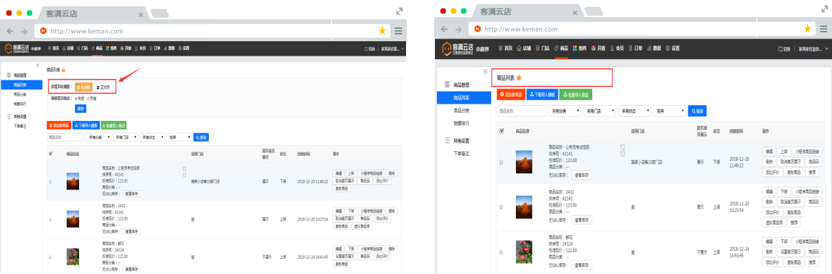832x274 pixels.
Task: Collapse sidebar via top icon in right window
Action: click(x=485, y=71)
